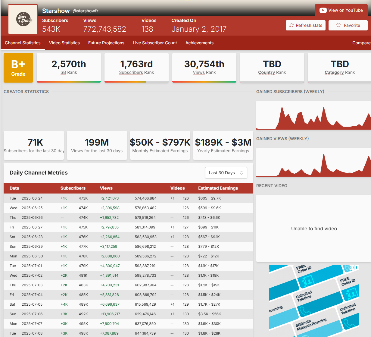
Task: Click the refresh arrows icon
Action: (291, 25)
